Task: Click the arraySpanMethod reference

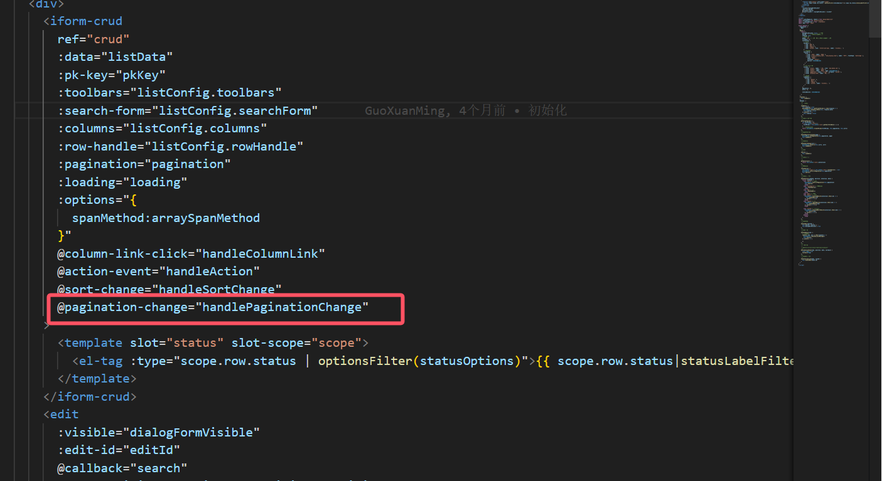Action: 205,218
